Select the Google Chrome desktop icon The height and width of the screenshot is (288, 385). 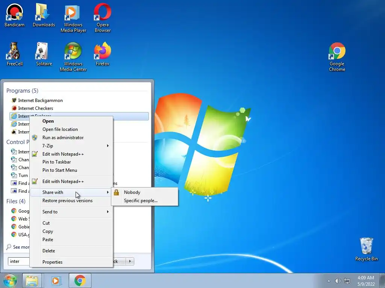tap(337, 57)
